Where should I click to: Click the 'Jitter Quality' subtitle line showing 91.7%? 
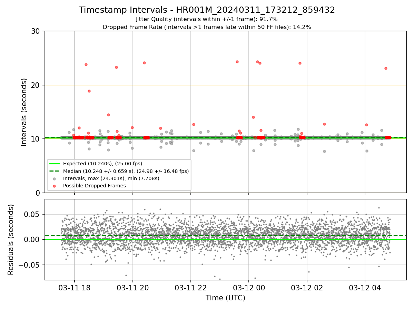[x=207, y=19]
